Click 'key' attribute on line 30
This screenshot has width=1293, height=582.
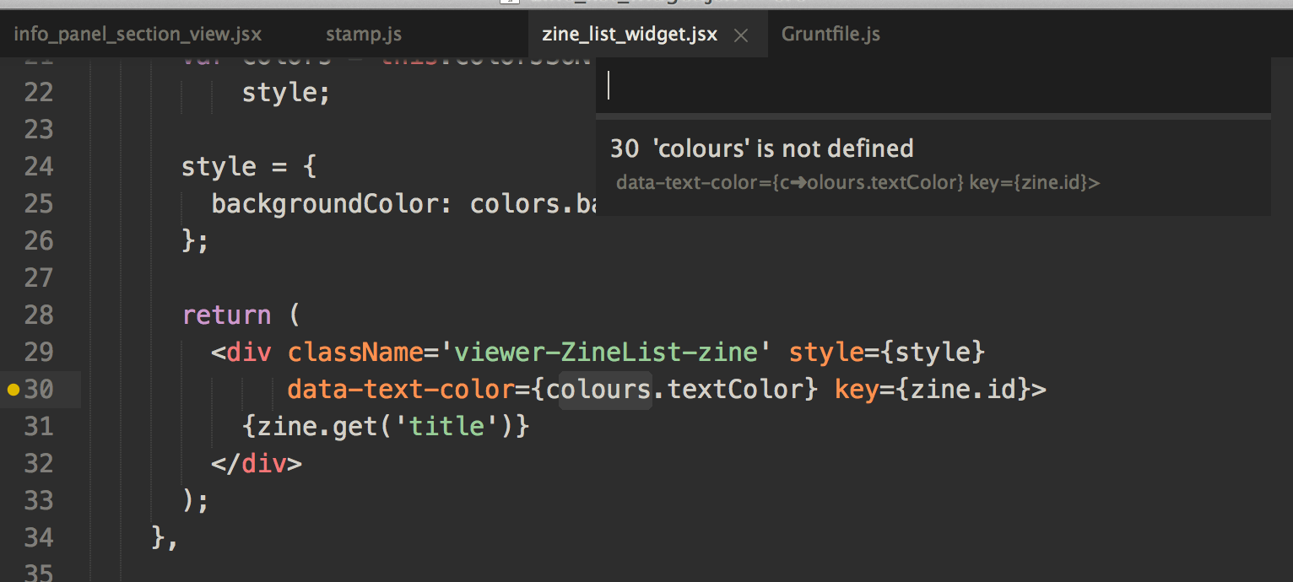pyautogui.click(x=857, y=390)
